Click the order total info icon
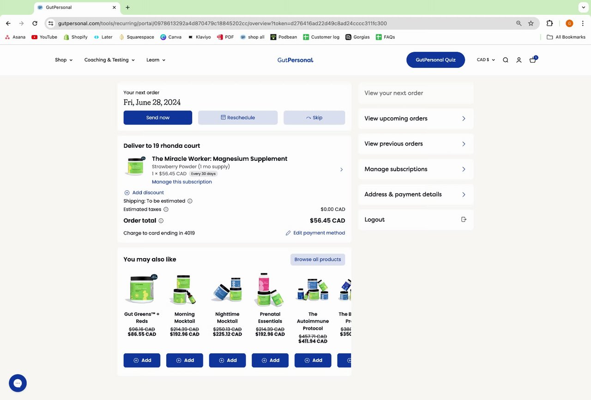 pos(161,221)
